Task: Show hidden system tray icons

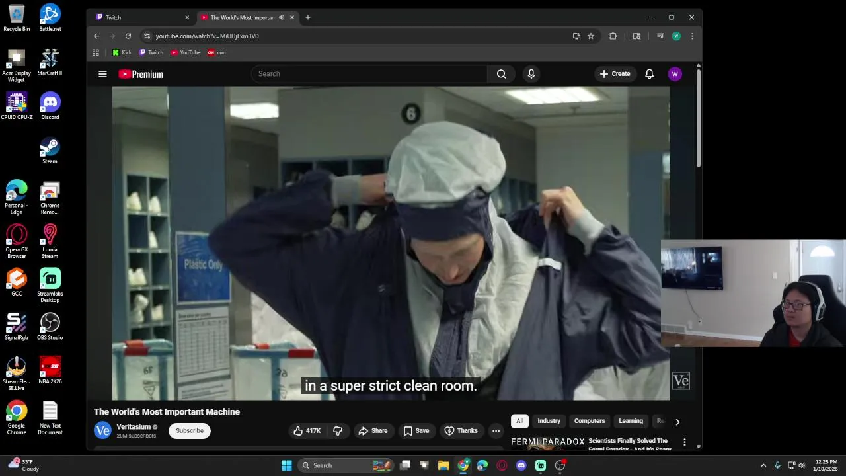Action: click(x=763, y=465)
